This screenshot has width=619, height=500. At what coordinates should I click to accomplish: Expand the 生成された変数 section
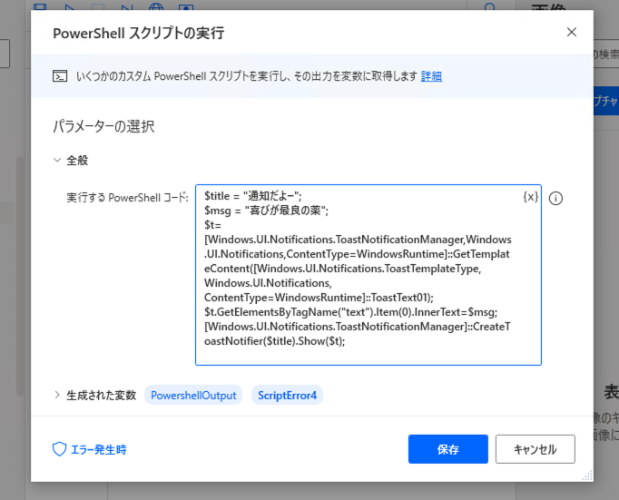pos(57,395)
